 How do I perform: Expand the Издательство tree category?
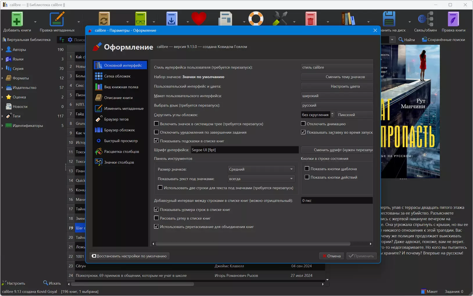point(2,88)
